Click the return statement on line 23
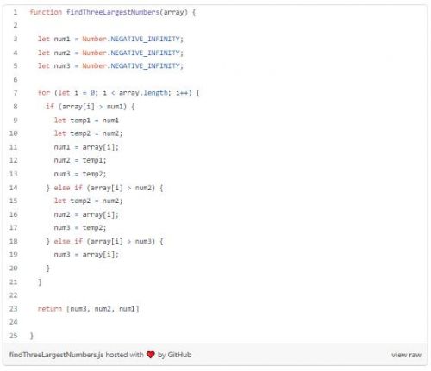This screenshot has height=371, width=431. pyautogui.click(x=89, y=309)
